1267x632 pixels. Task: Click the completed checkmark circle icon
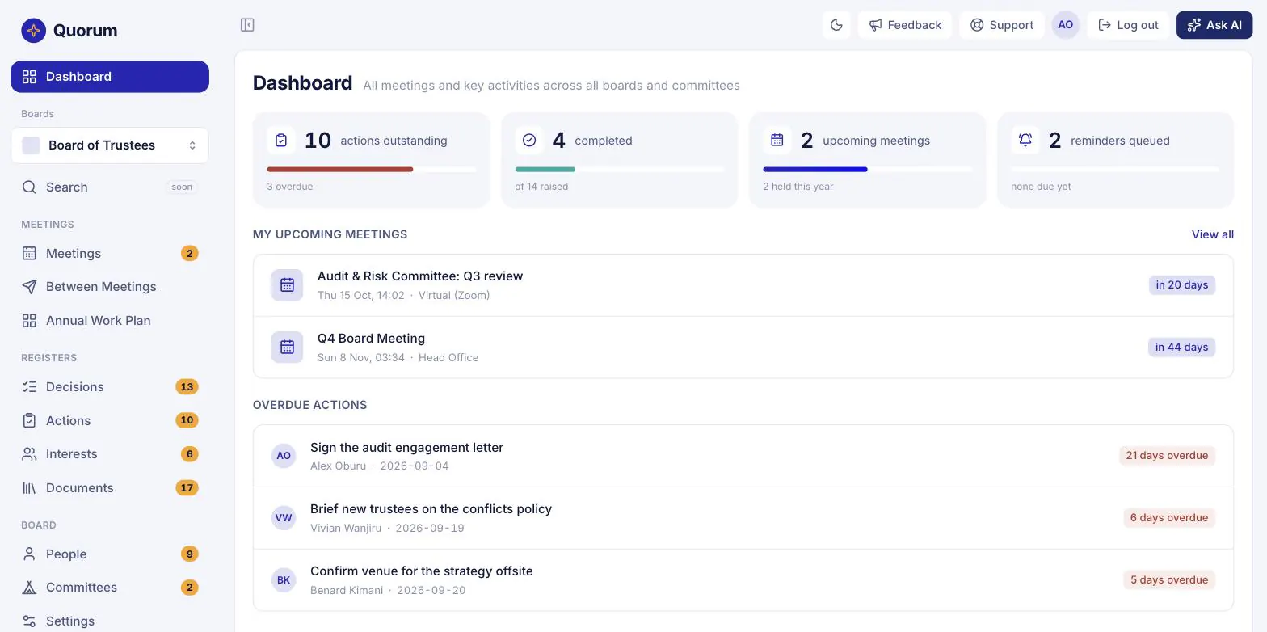pyautogui.click(x=529, y=141)
